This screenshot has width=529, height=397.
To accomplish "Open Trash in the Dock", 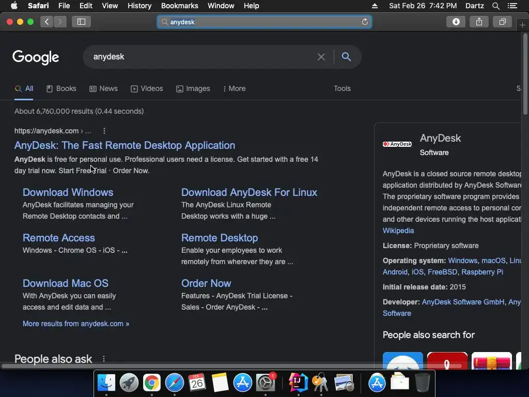I will tap(422, 383).
